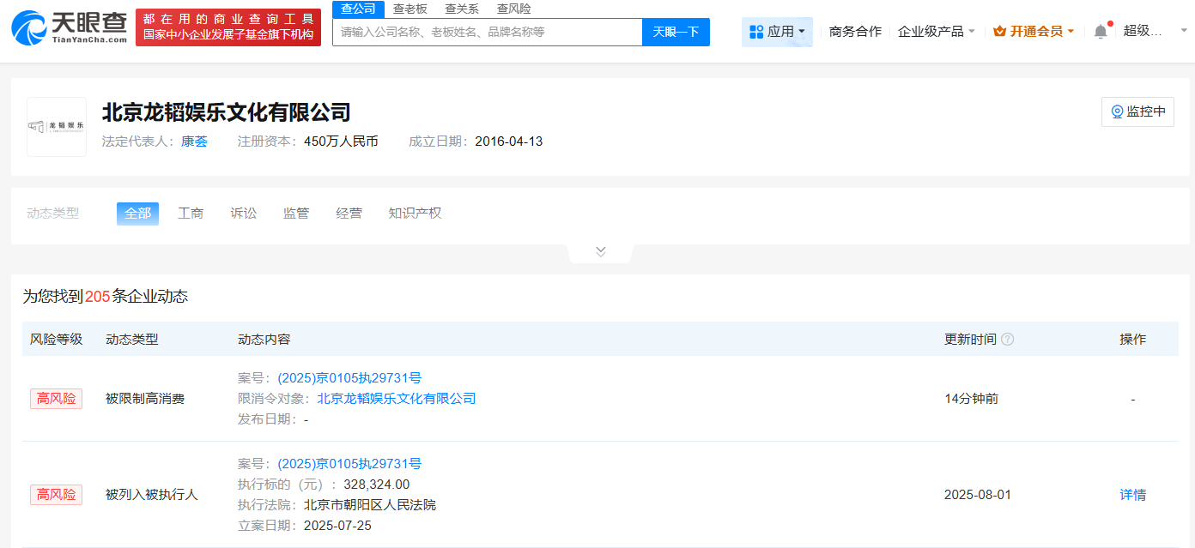The width and height of the screenshot is (1195, 548).
Task: Filter dynamics by 诉讼 type
Action: point(243,214)
